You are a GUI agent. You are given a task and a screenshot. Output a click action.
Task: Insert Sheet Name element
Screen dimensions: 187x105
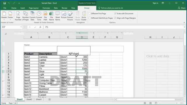coord(58,16)
